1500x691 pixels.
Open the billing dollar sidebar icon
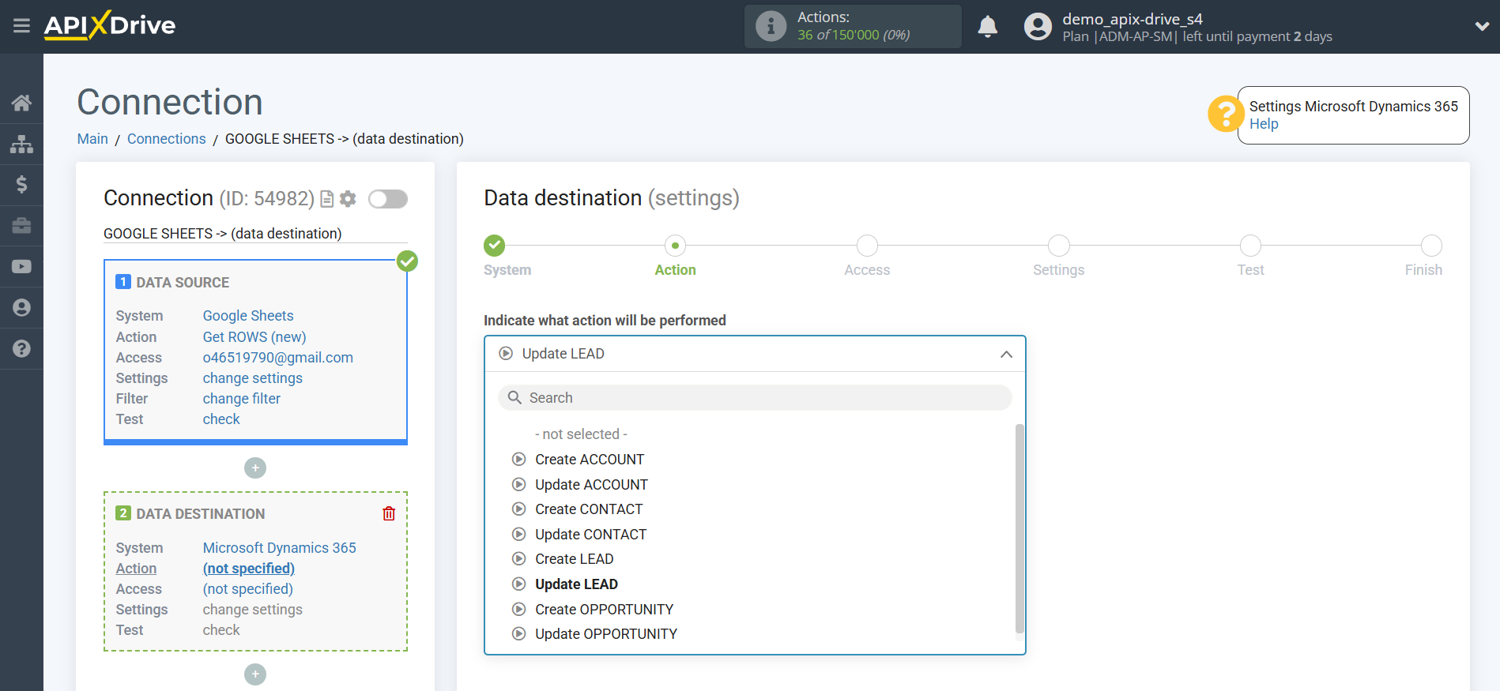click(21, 185)
